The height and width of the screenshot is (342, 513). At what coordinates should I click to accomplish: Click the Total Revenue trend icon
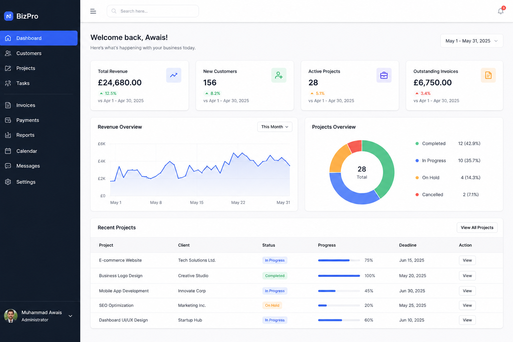[174, 75]
